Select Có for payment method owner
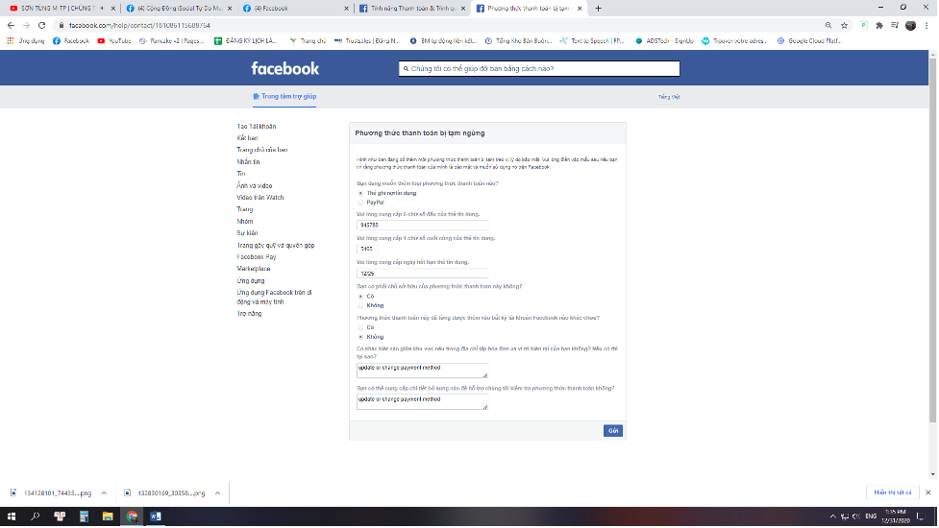Screen dimensions: 939x528 (x=360, y=296)
